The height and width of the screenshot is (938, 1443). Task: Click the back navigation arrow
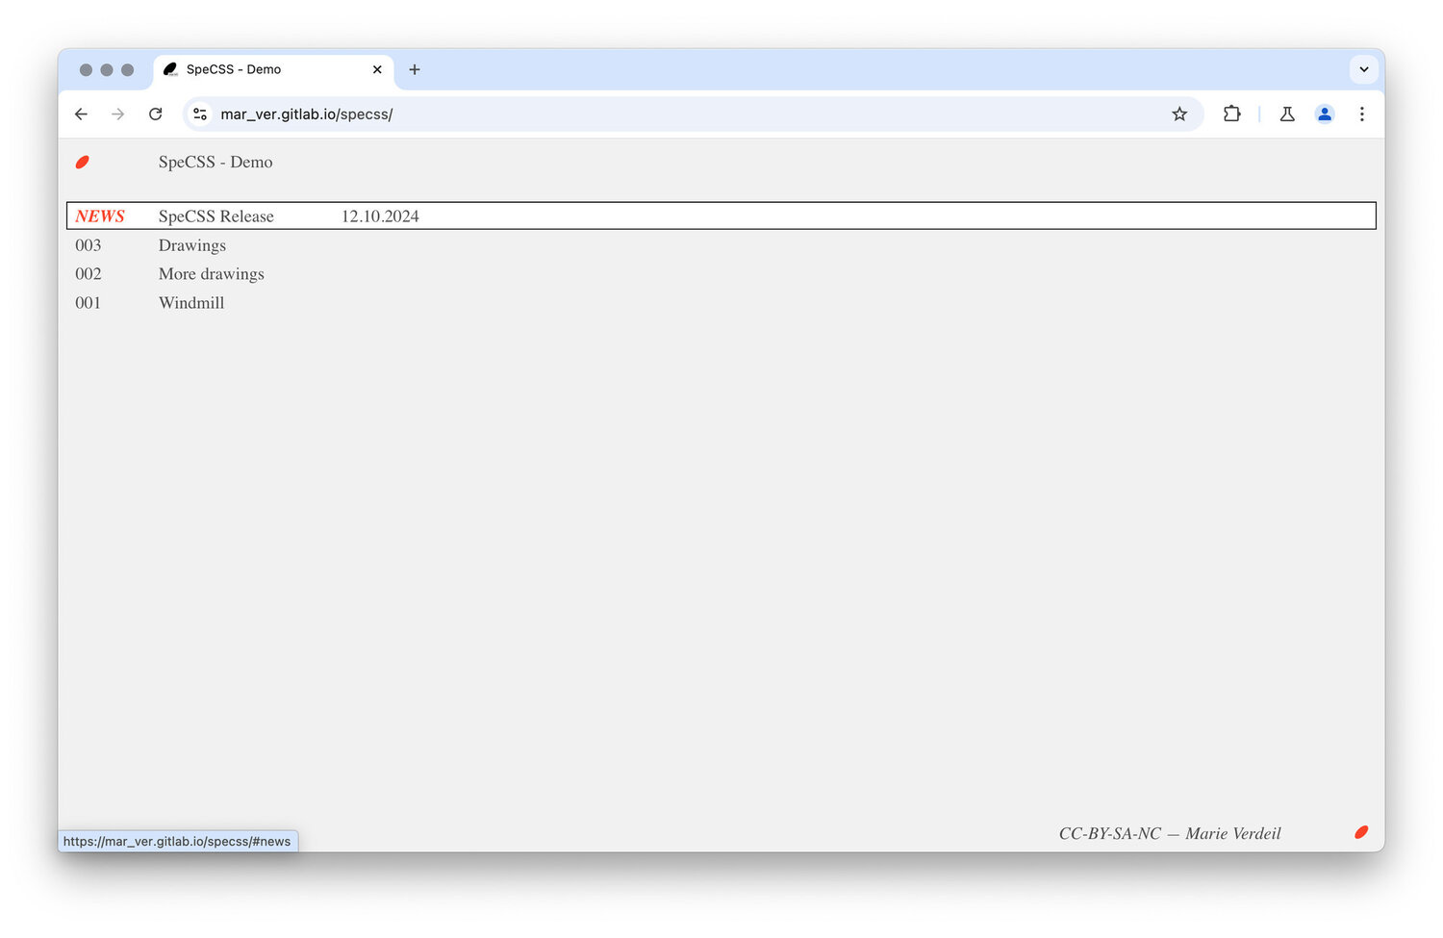point(81,114)
